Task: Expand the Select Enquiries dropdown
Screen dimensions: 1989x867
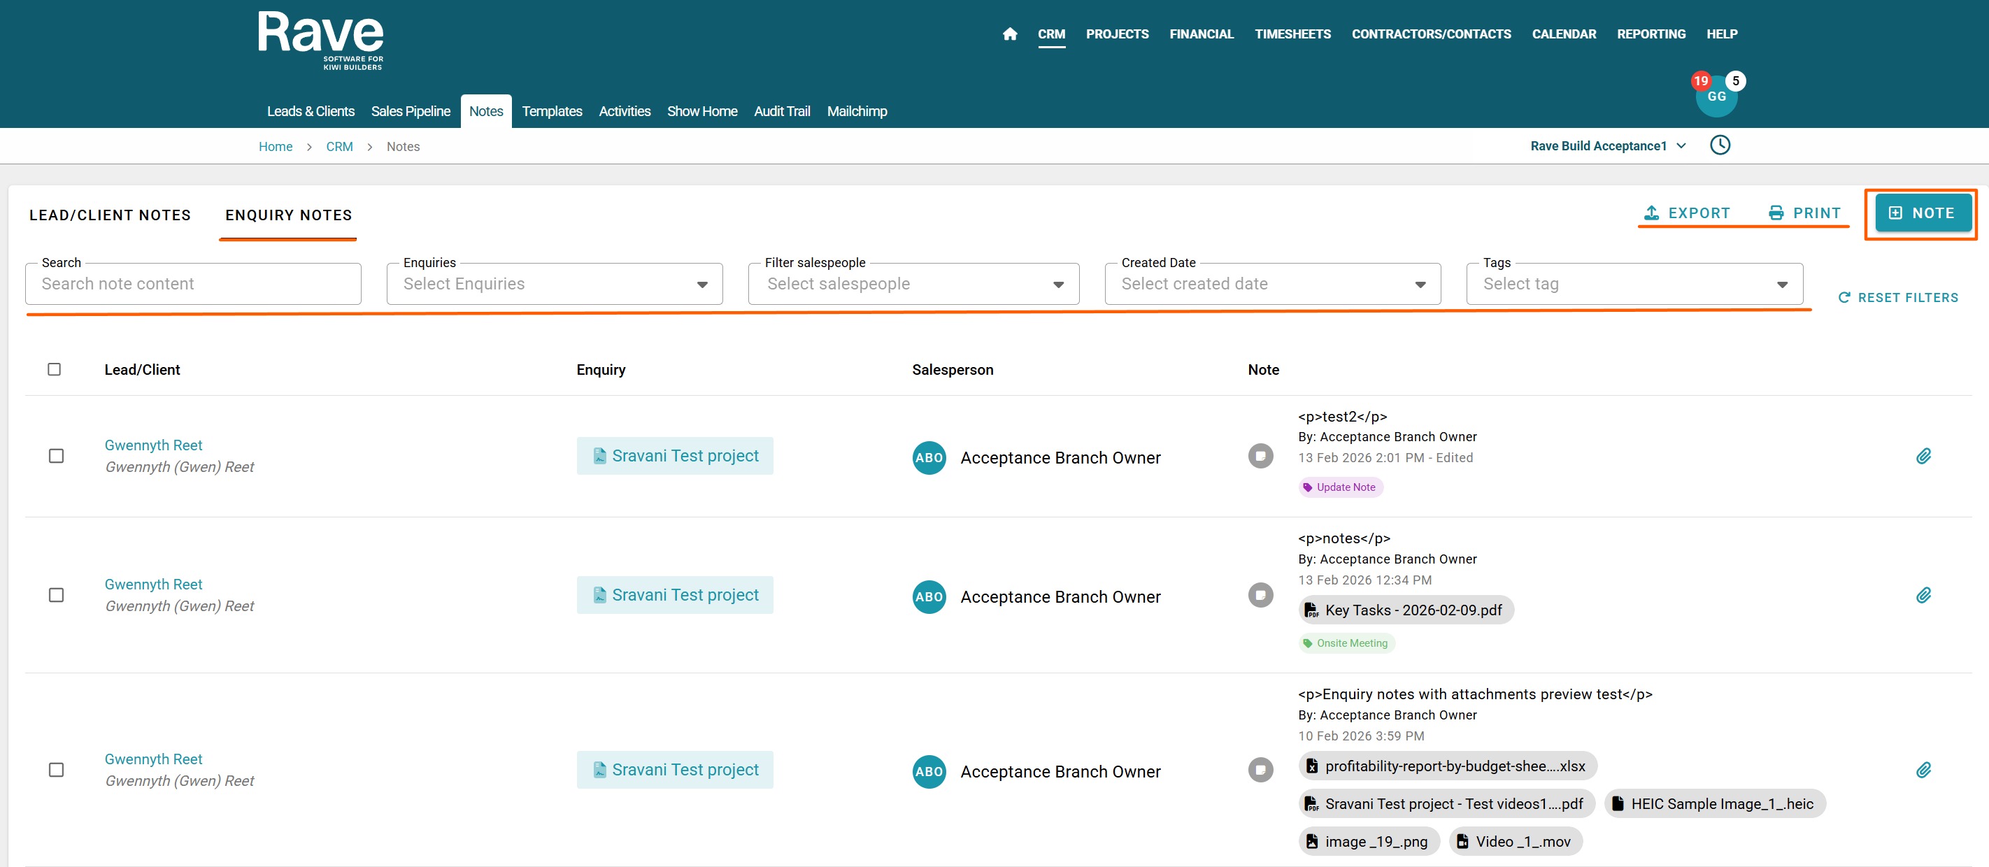Action: pyautogui.click(x=554, y=284)
